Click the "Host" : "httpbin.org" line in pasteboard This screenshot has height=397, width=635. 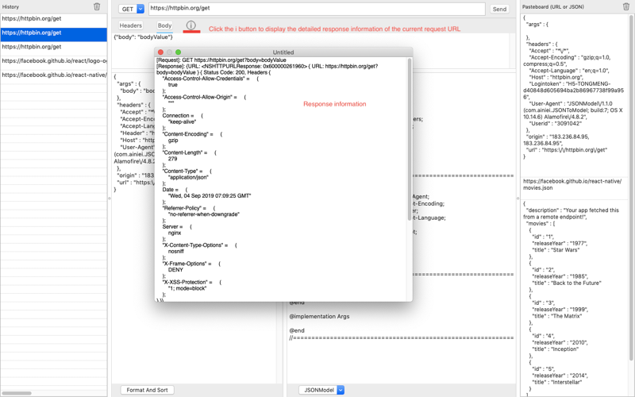pos(556,77)
